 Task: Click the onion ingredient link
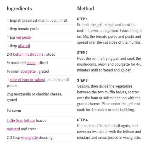31,63
